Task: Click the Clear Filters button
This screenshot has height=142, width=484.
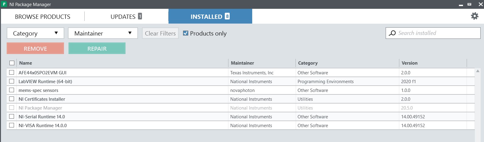Action: tap(160, 33)
